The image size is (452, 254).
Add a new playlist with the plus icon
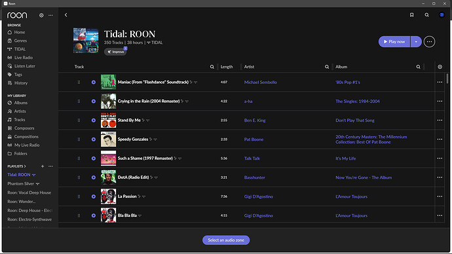click(43, 166)
